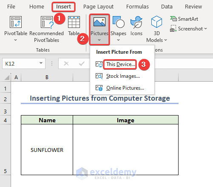Click the empty image cell beside SUNFLOWER

pos(125,149)
